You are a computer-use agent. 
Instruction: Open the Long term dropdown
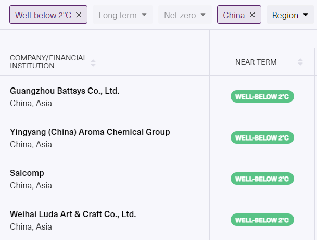coord(122,15)
